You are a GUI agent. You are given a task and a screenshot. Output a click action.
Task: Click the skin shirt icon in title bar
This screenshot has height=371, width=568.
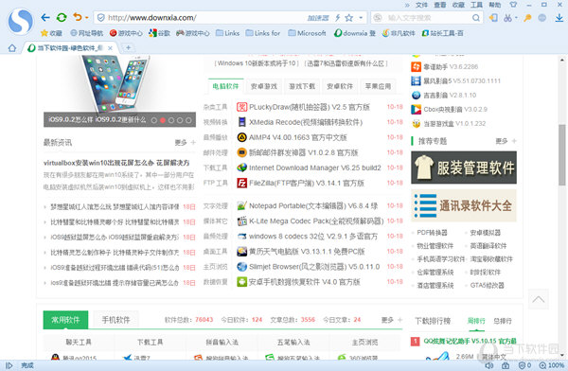[x=513, y=5]
